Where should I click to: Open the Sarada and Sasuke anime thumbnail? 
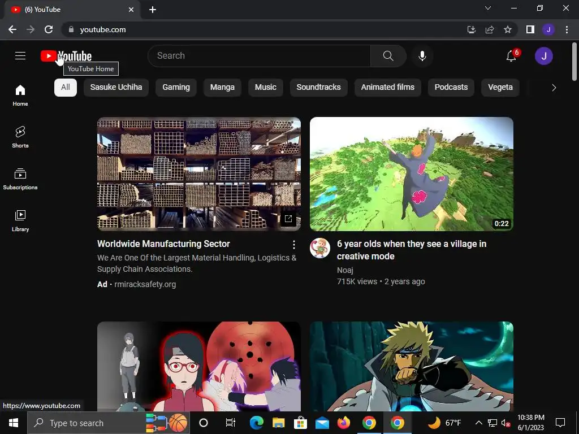(x=198, y=366)
